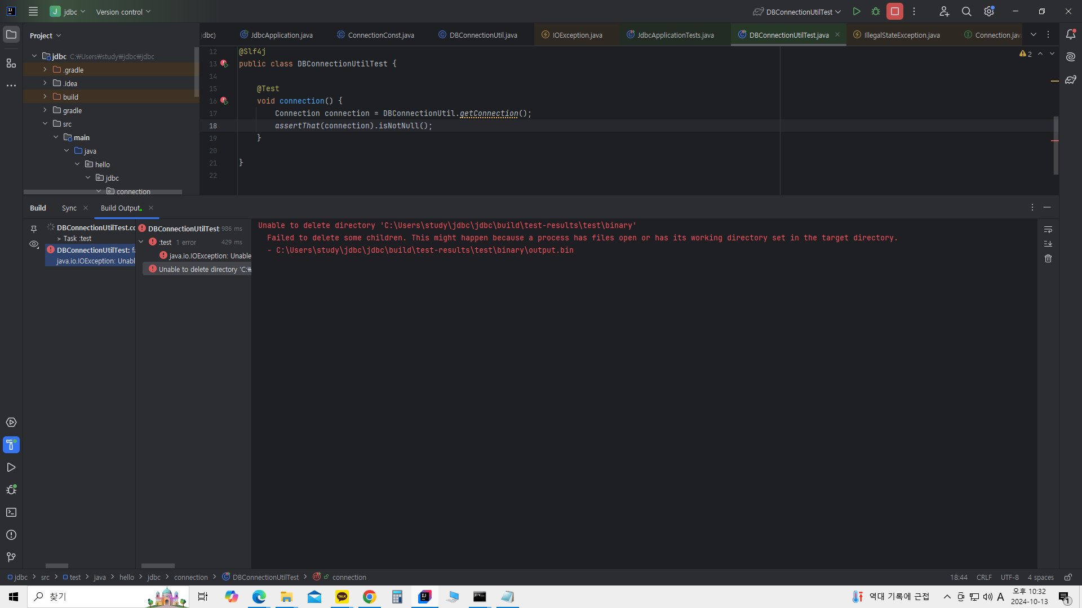1082x608 pixels.
Task: Expand the gradle folder
Action: pyautogui.click(x=45, y=110)
